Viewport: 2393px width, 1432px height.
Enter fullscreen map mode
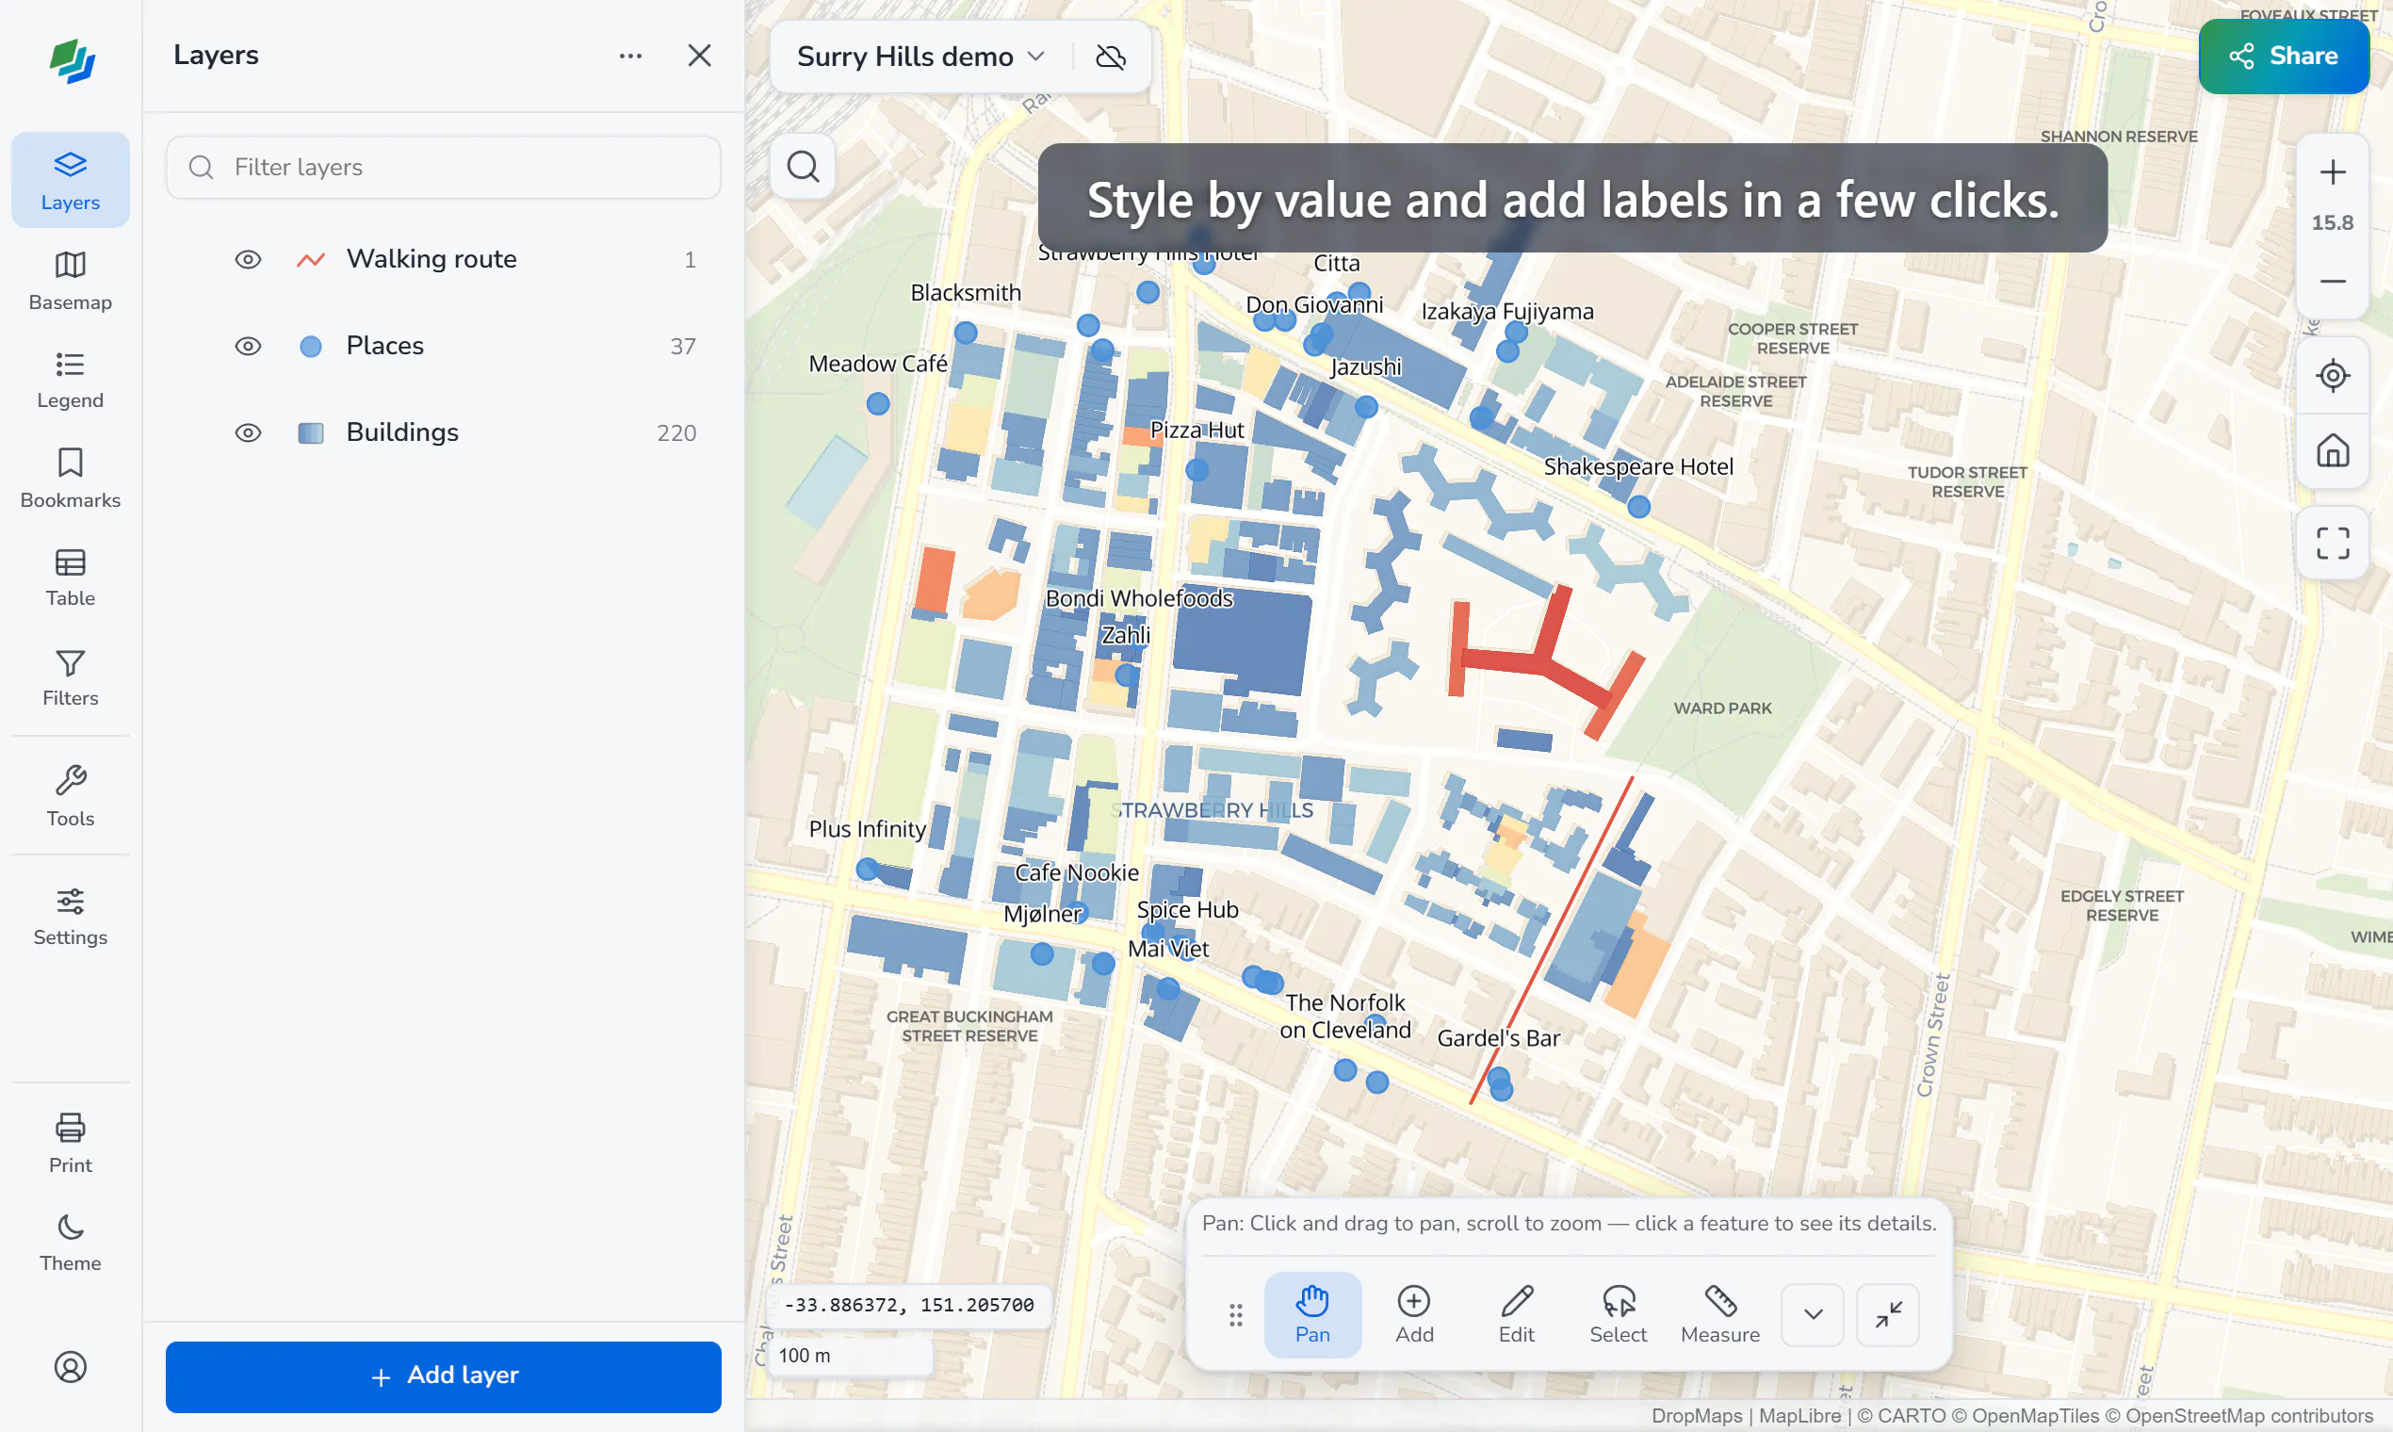click(x=2332, y=543)
